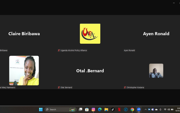This screenshot has height=113, width=180.
Task: Expand the hidden system tray icons chevron
Action: (146, 109)
